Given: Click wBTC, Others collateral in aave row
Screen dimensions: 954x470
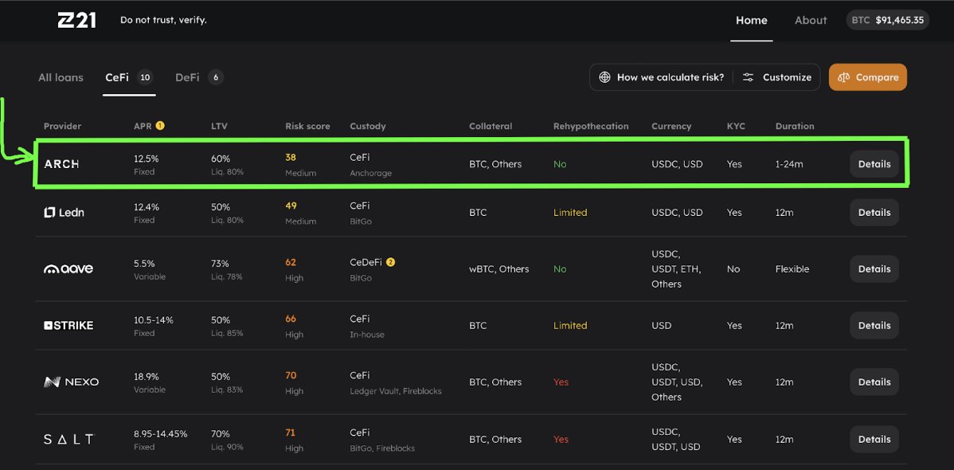Looking at the screenshot, I should [x=499, y=269].
